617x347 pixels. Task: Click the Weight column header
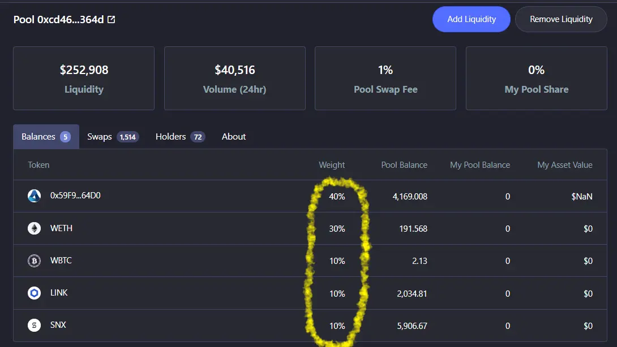tap(332, 165)
